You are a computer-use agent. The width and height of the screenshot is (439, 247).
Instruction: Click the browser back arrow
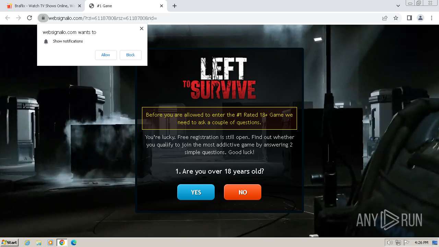point(8,18)
